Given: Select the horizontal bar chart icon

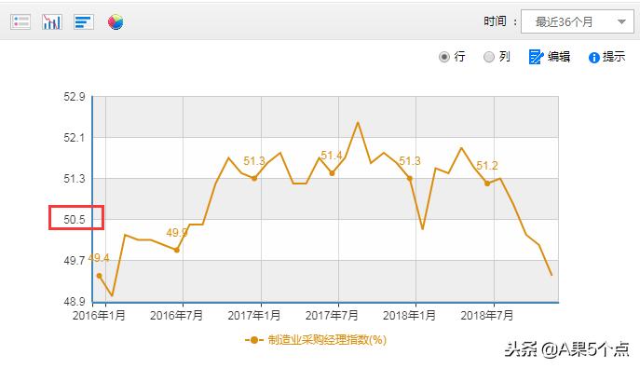Looking at the screenshot, I should [84, 22].
